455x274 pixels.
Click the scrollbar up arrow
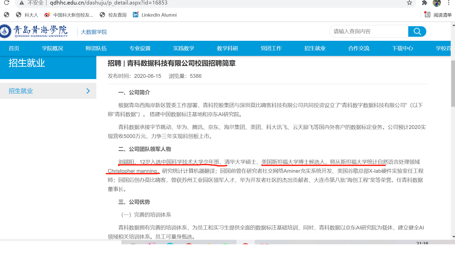click(x=453, y=25)
